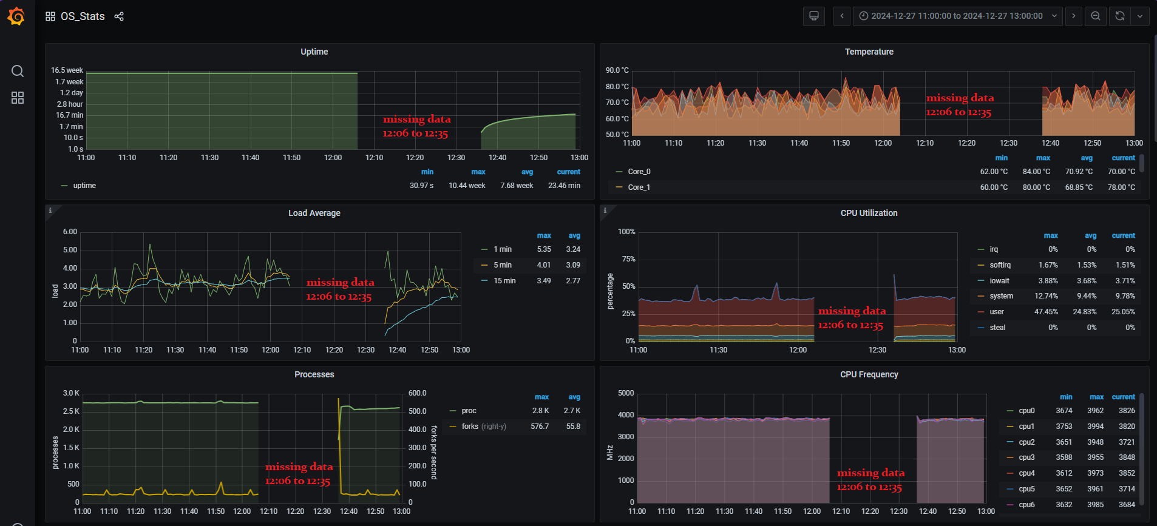This screenshot has height=526, width=1157.
Task: Open the time range picker
Action: click(958, 16)
